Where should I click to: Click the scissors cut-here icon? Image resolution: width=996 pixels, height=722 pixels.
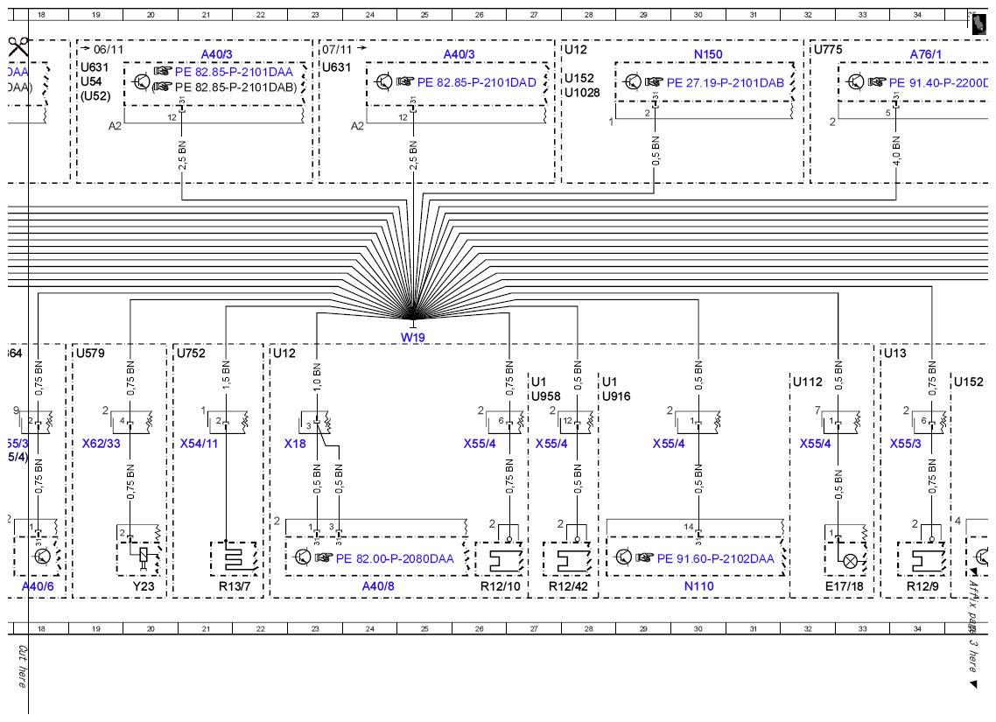(x=18, y=47)
